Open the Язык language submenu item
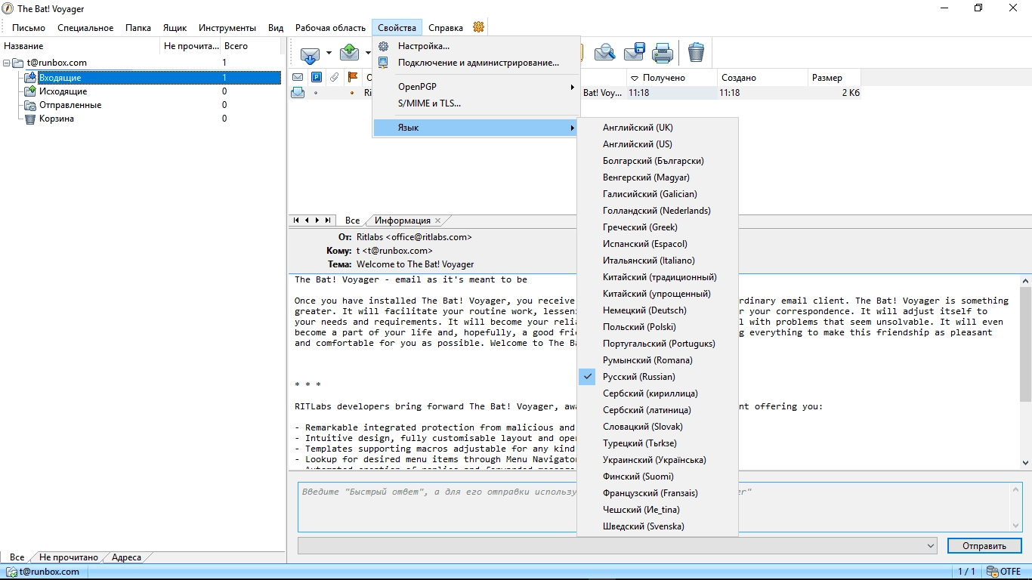Screen dimensions: 1032x580 477,128
